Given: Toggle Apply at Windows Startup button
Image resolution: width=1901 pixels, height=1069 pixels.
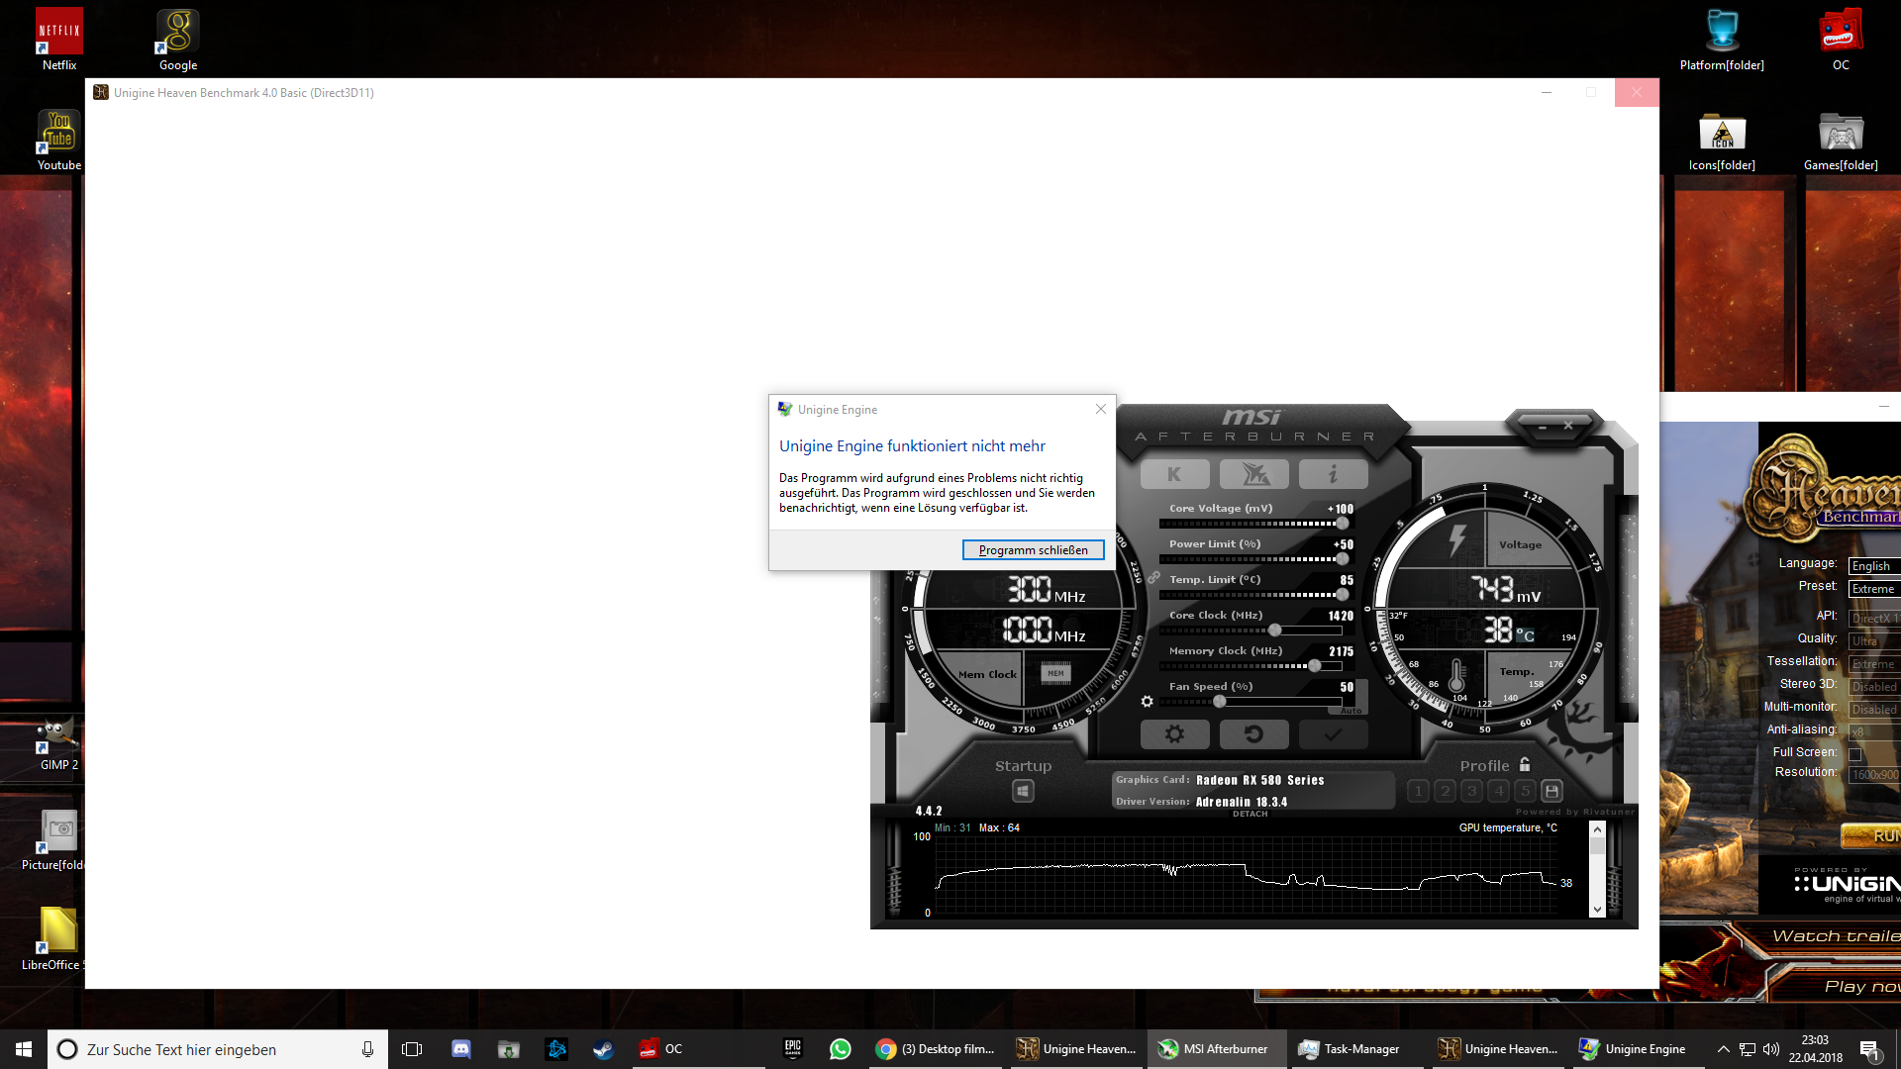Looking at the screenshot, I should pos(1023,791).
